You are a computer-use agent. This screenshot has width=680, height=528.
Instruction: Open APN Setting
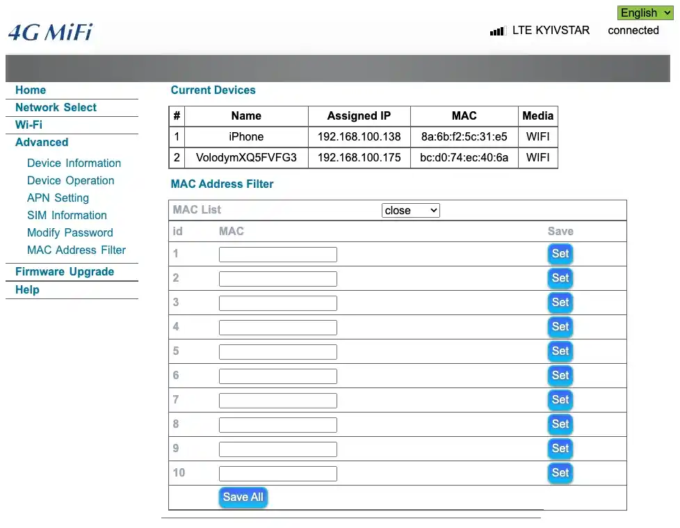pos(58,198)
